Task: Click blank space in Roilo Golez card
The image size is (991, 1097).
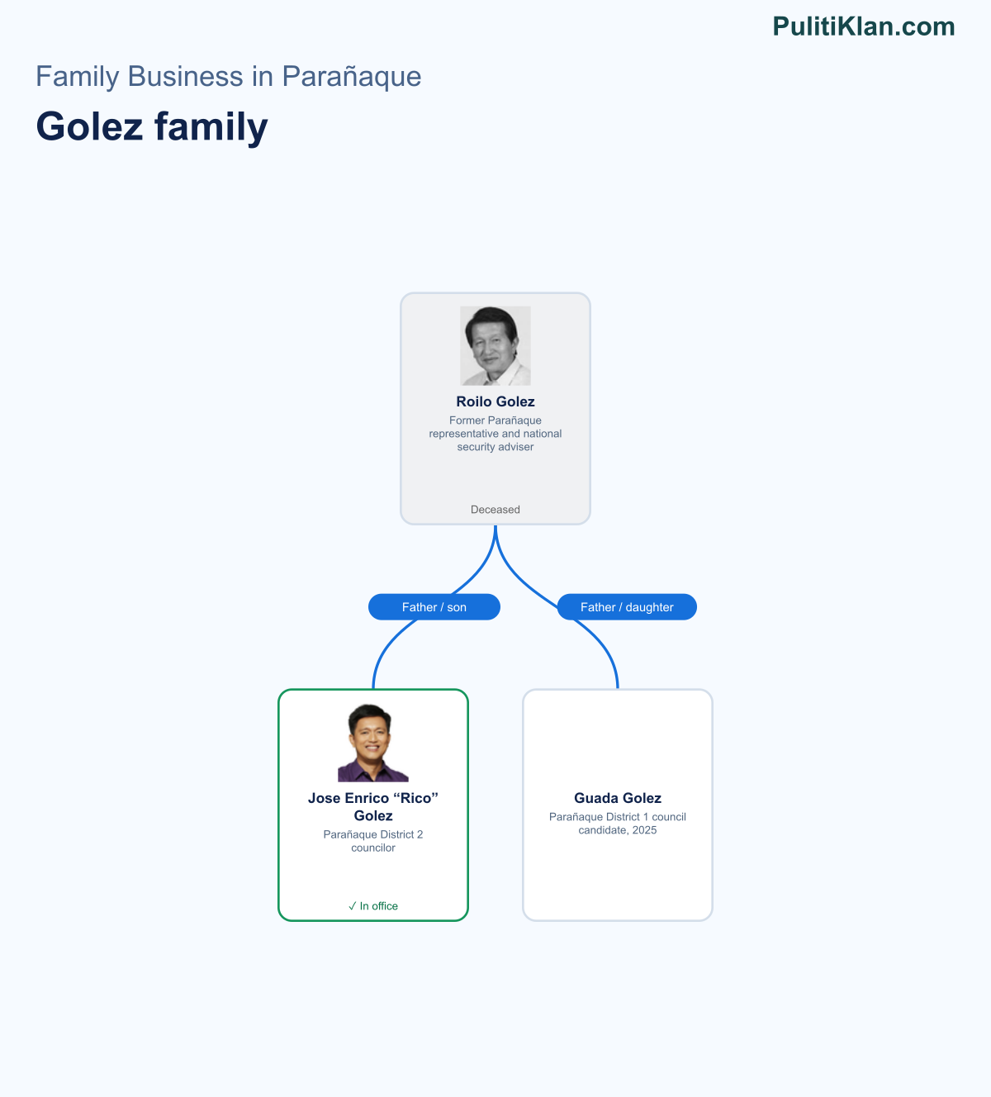Action: point(495,479)
